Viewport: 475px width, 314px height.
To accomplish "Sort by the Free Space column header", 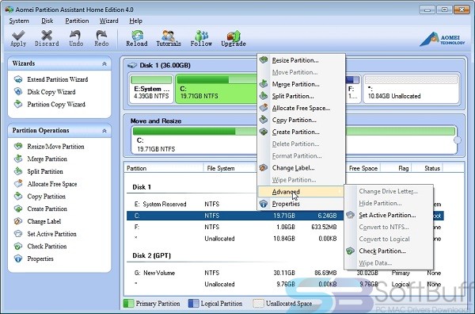I will click(x=363, y=168).
